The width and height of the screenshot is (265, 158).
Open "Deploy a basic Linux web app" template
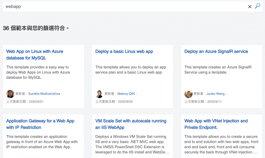(x=124, y=52)
